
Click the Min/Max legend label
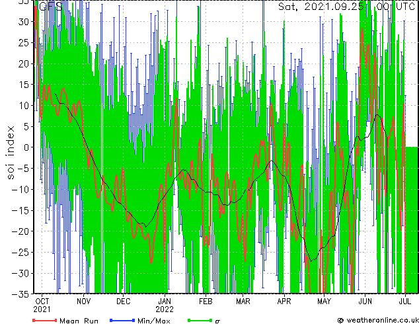coord(154,321)
